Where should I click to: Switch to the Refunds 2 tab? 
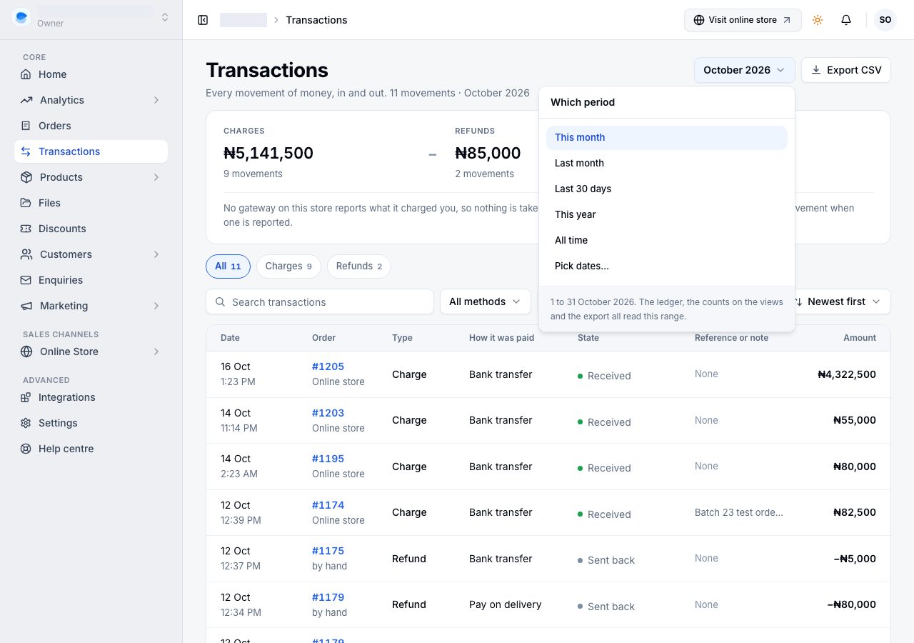(359, 266)
